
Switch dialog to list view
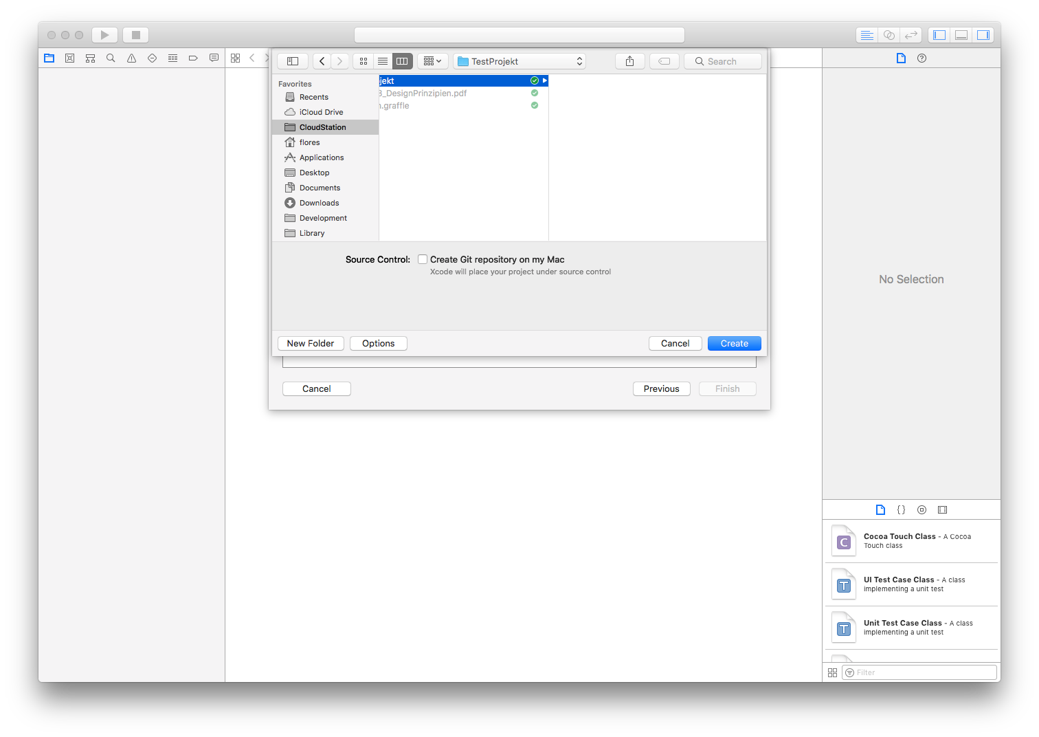coord(383,60)
